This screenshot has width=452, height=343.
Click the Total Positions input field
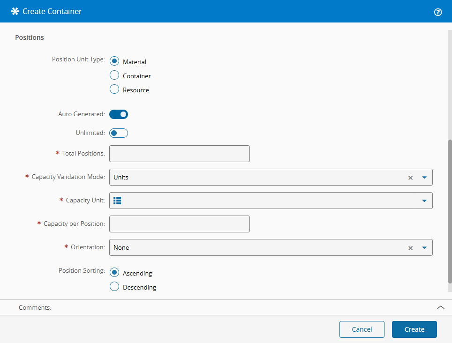tap(179, 154)
